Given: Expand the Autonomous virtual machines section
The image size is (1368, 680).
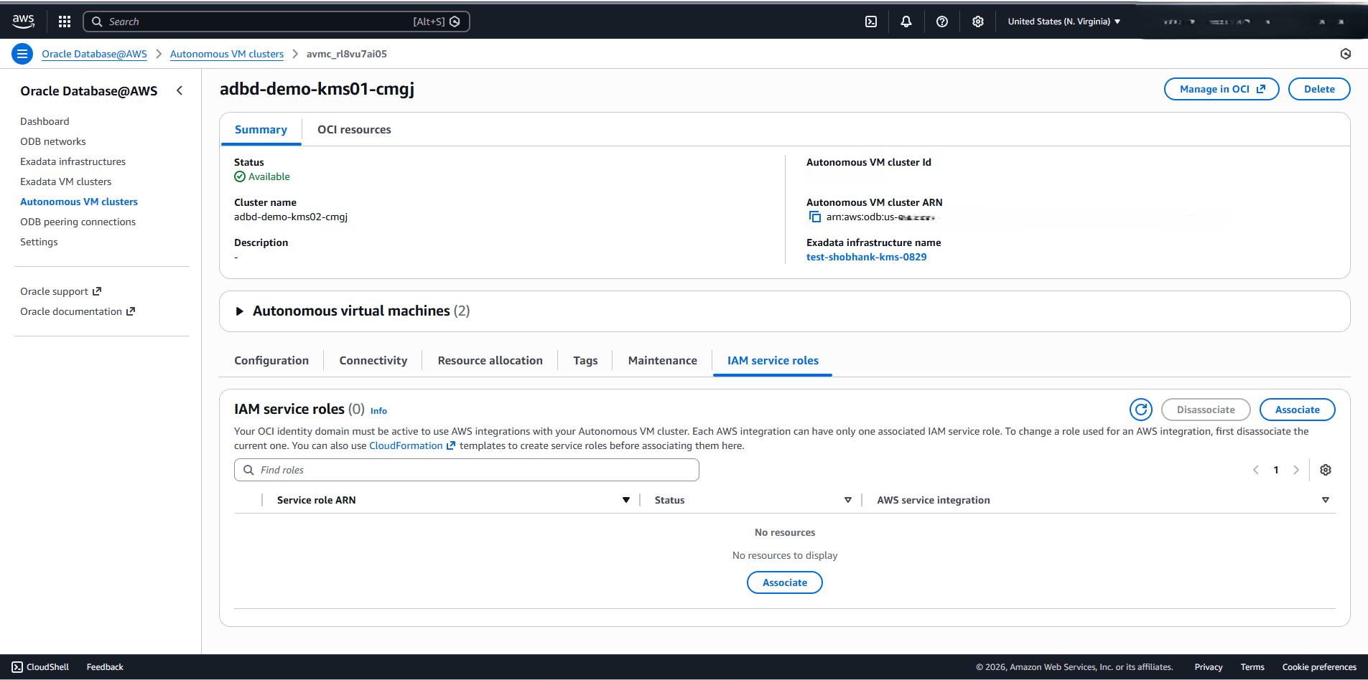Looking at the screenshot, I should click(239, 311).
